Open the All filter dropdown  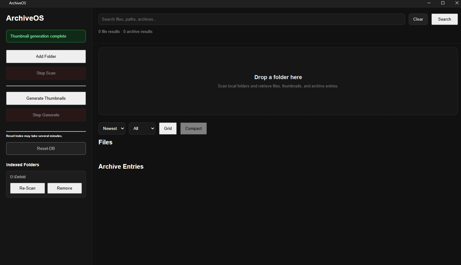coord(142,128)
